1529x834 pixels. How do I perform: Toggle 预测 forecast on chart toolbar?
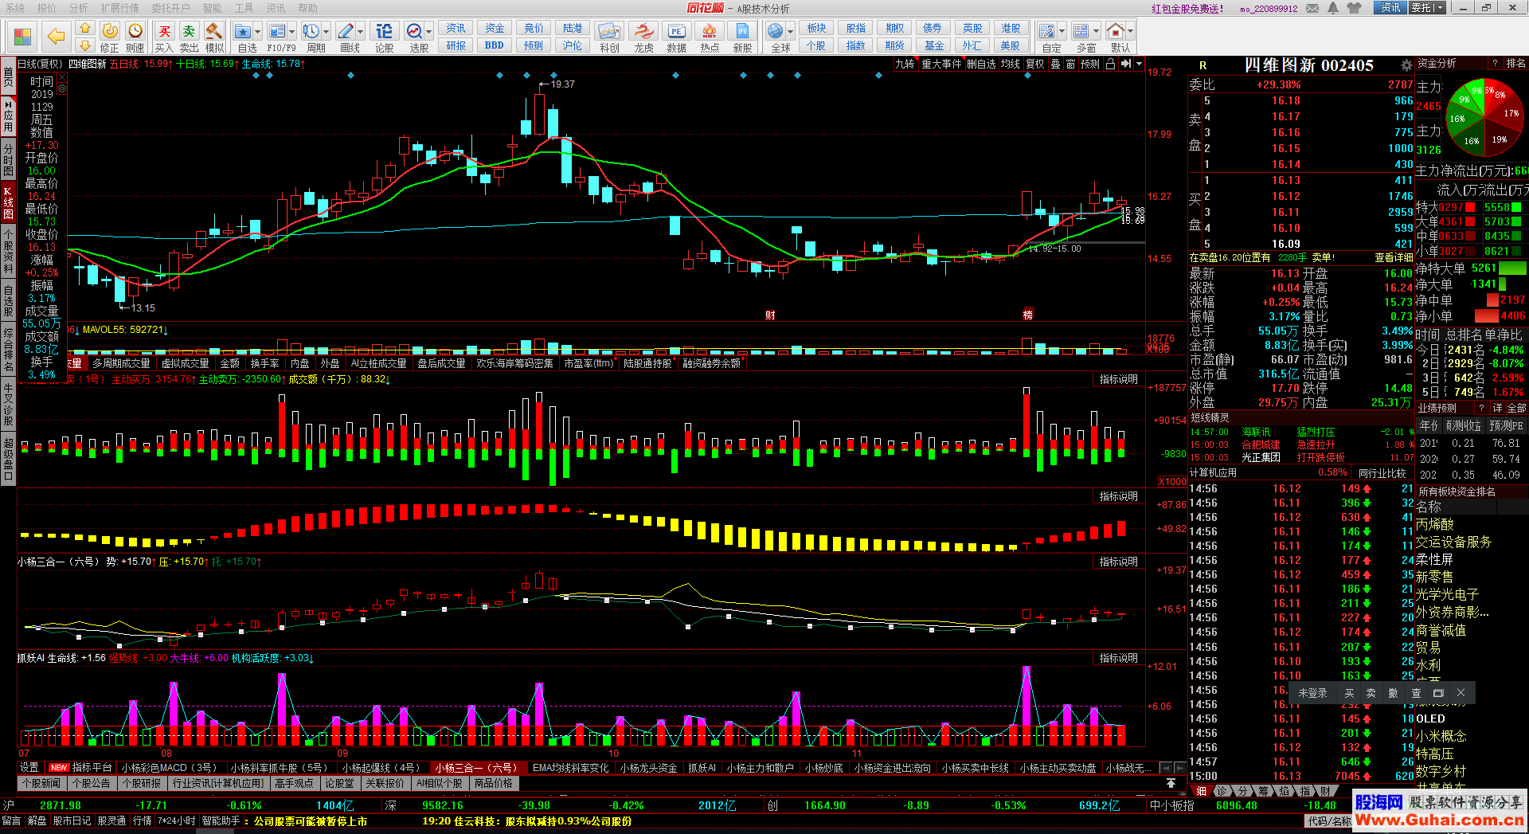(1090, 64)
